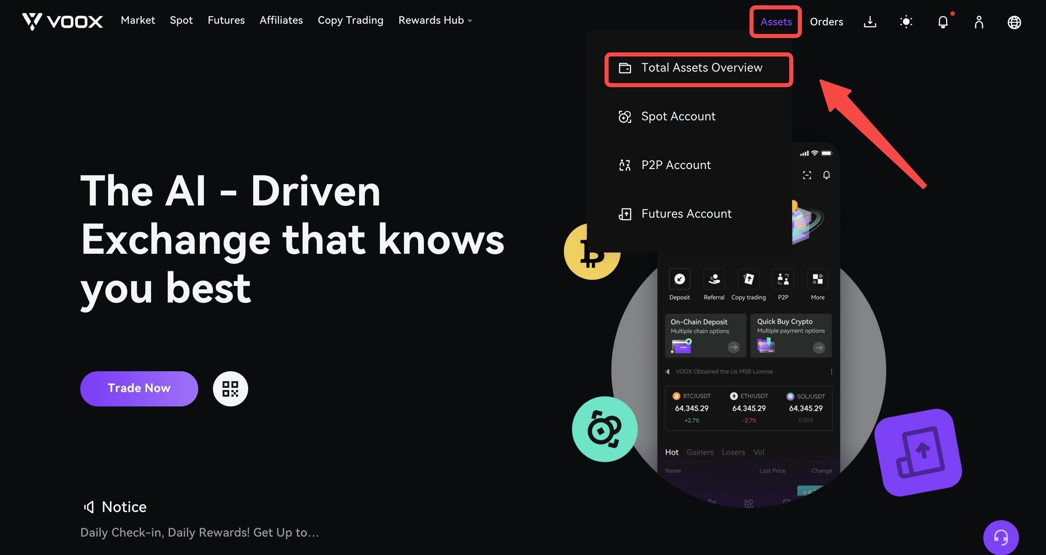Click the Quick Buy Crypto card
1046x555 pixels.
pyautogui.click(x=791, y=336)
